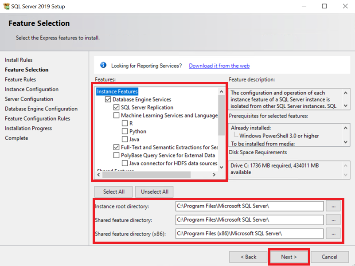Click the Instance root directory text field

250,206
